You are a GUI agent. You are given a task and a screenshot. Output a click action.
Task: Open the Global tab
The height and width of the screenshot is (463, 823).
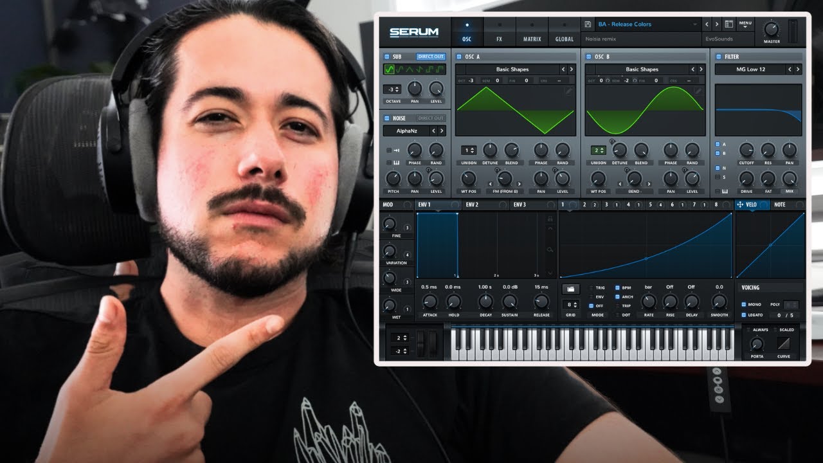click(x=565, y=33)
